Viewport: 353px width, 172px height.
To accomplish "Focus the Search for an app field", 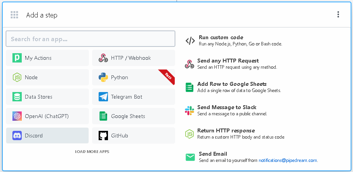I will [90, 39].
